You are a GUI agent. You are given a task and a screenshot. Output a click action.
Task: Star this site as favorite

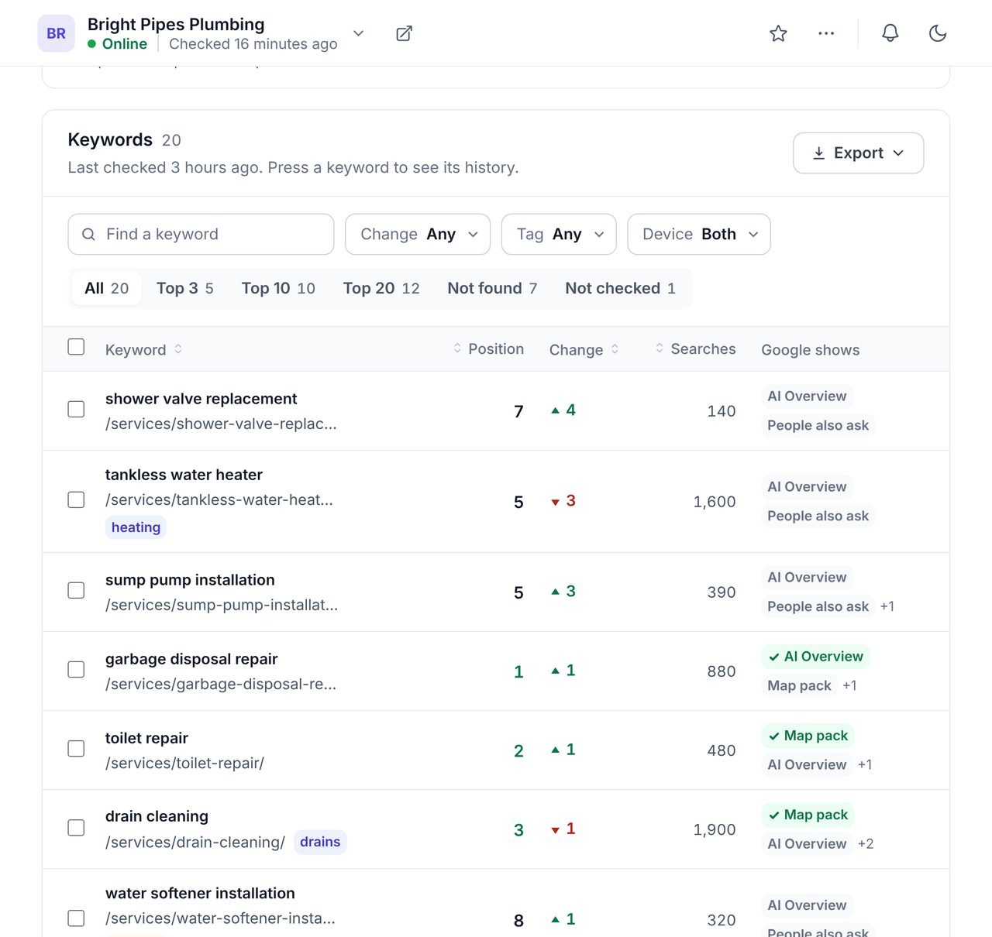click(x=778, y=33)
